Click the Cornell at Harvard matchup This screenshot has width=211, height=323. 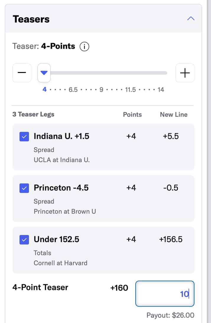[x=60, y=263]
